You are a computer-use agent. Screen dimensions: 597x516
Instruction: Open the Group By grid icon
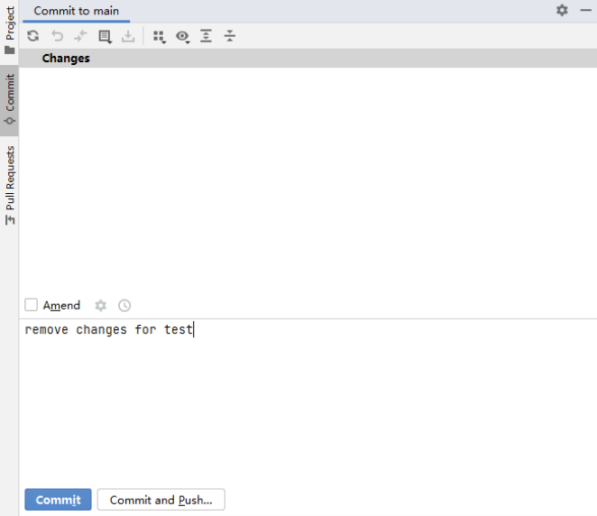pyautogui.click(x=159, y=37)
